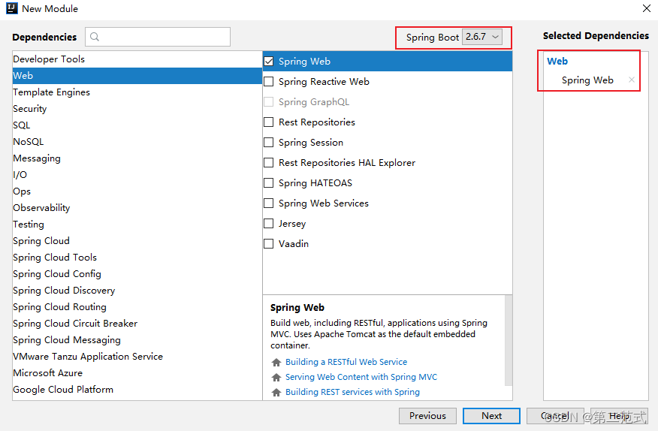The height and width of the screenshot is (431, 658).
Task: Open the Spring Cloud Routing category
Action: 137,307
